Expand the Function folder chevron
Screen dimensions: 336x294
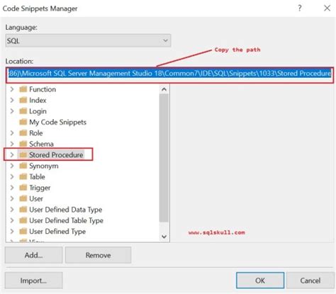[12, 89]
